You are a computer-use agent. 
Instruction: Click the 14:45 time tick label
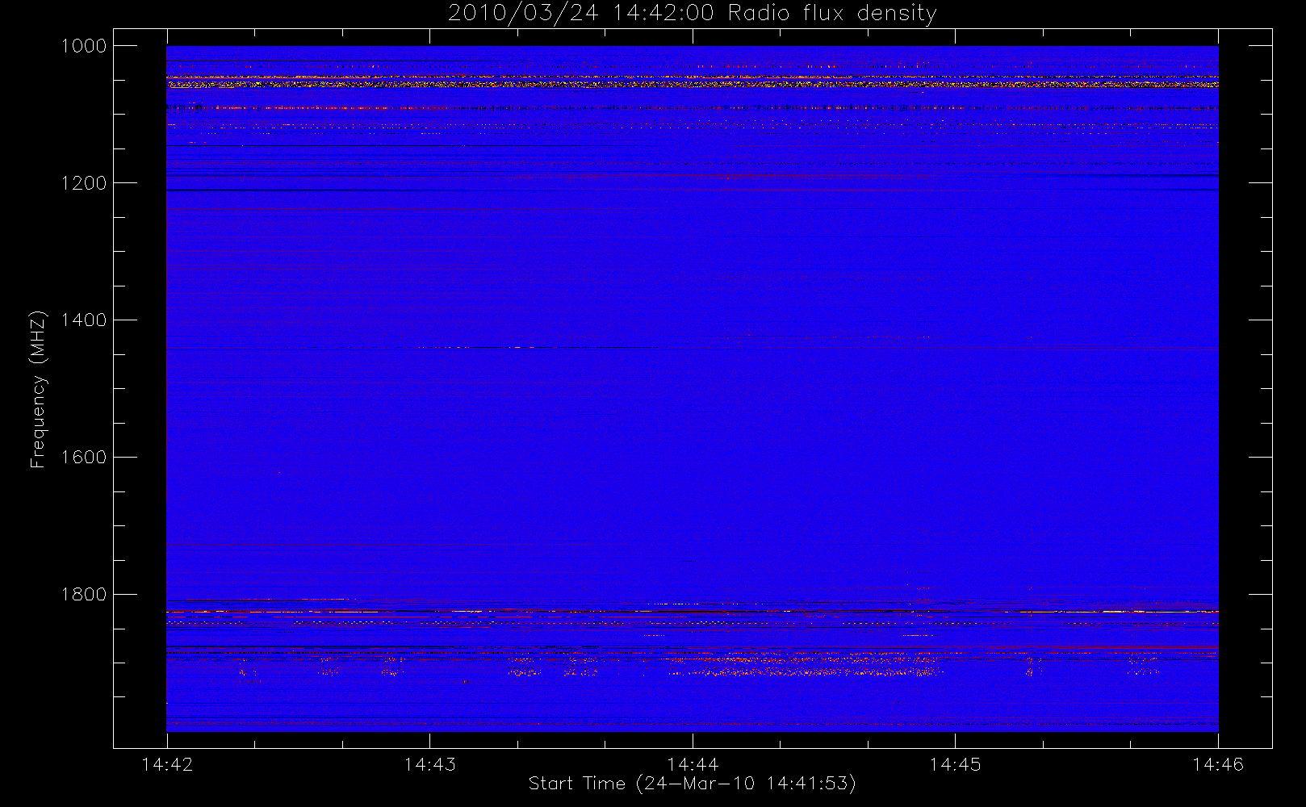(x=955, y=764)
